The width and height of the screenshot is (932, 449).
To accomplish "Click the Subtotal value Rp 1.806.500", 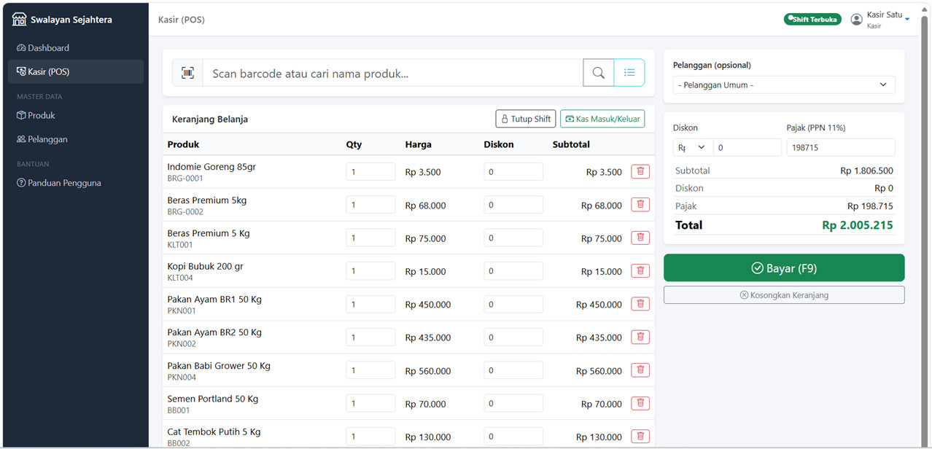I will click(x=866, y=171).
